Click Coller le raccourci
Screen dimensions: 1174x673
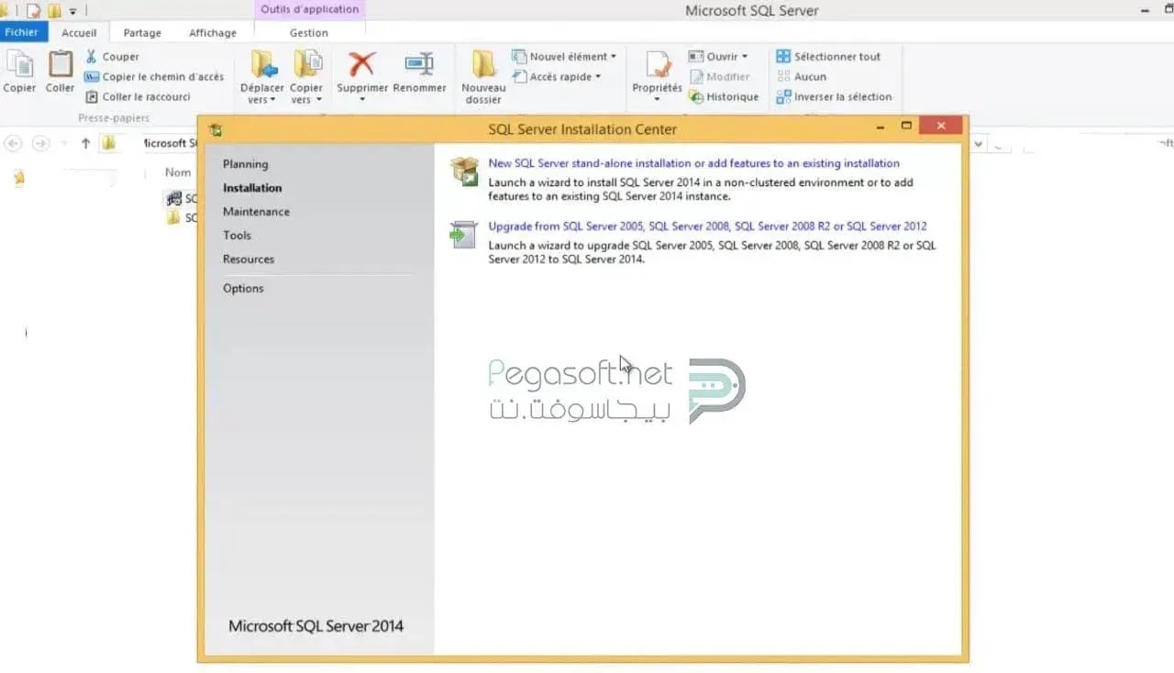pos(138,97)
